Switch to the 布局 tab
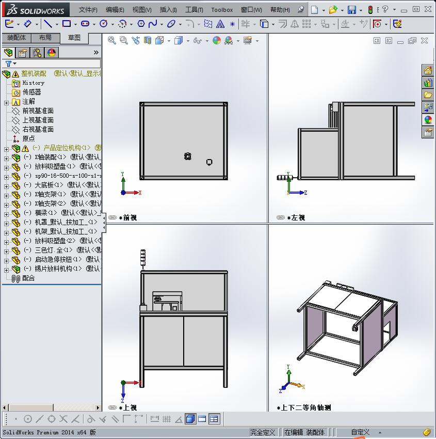436x439 pixels. pyautogui.click(x=45, y=38)
